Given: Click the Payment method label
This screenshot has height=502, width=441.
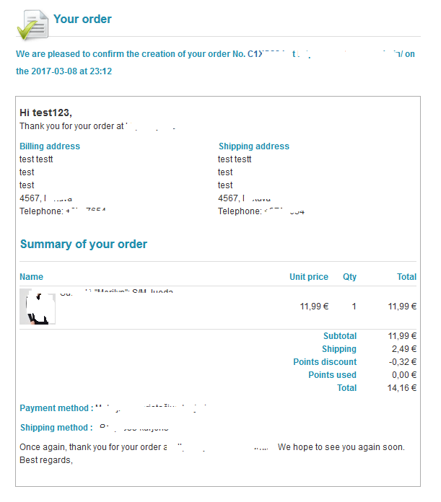Looking at the screenshot, I should coord(56,408).
